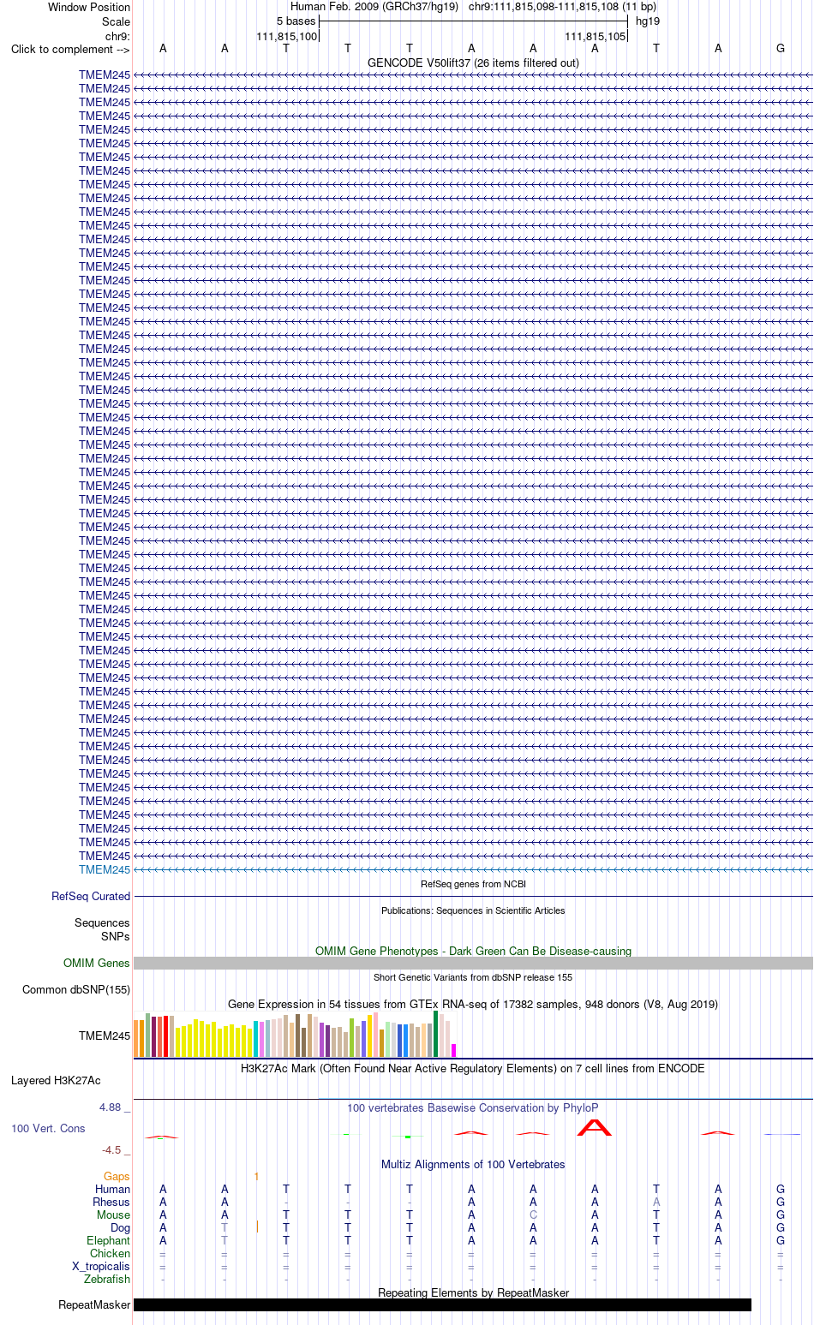Click the Layered H3K27Ac track label
The width and height of the screenshot is (814, 1325).
click(56, 1080)
